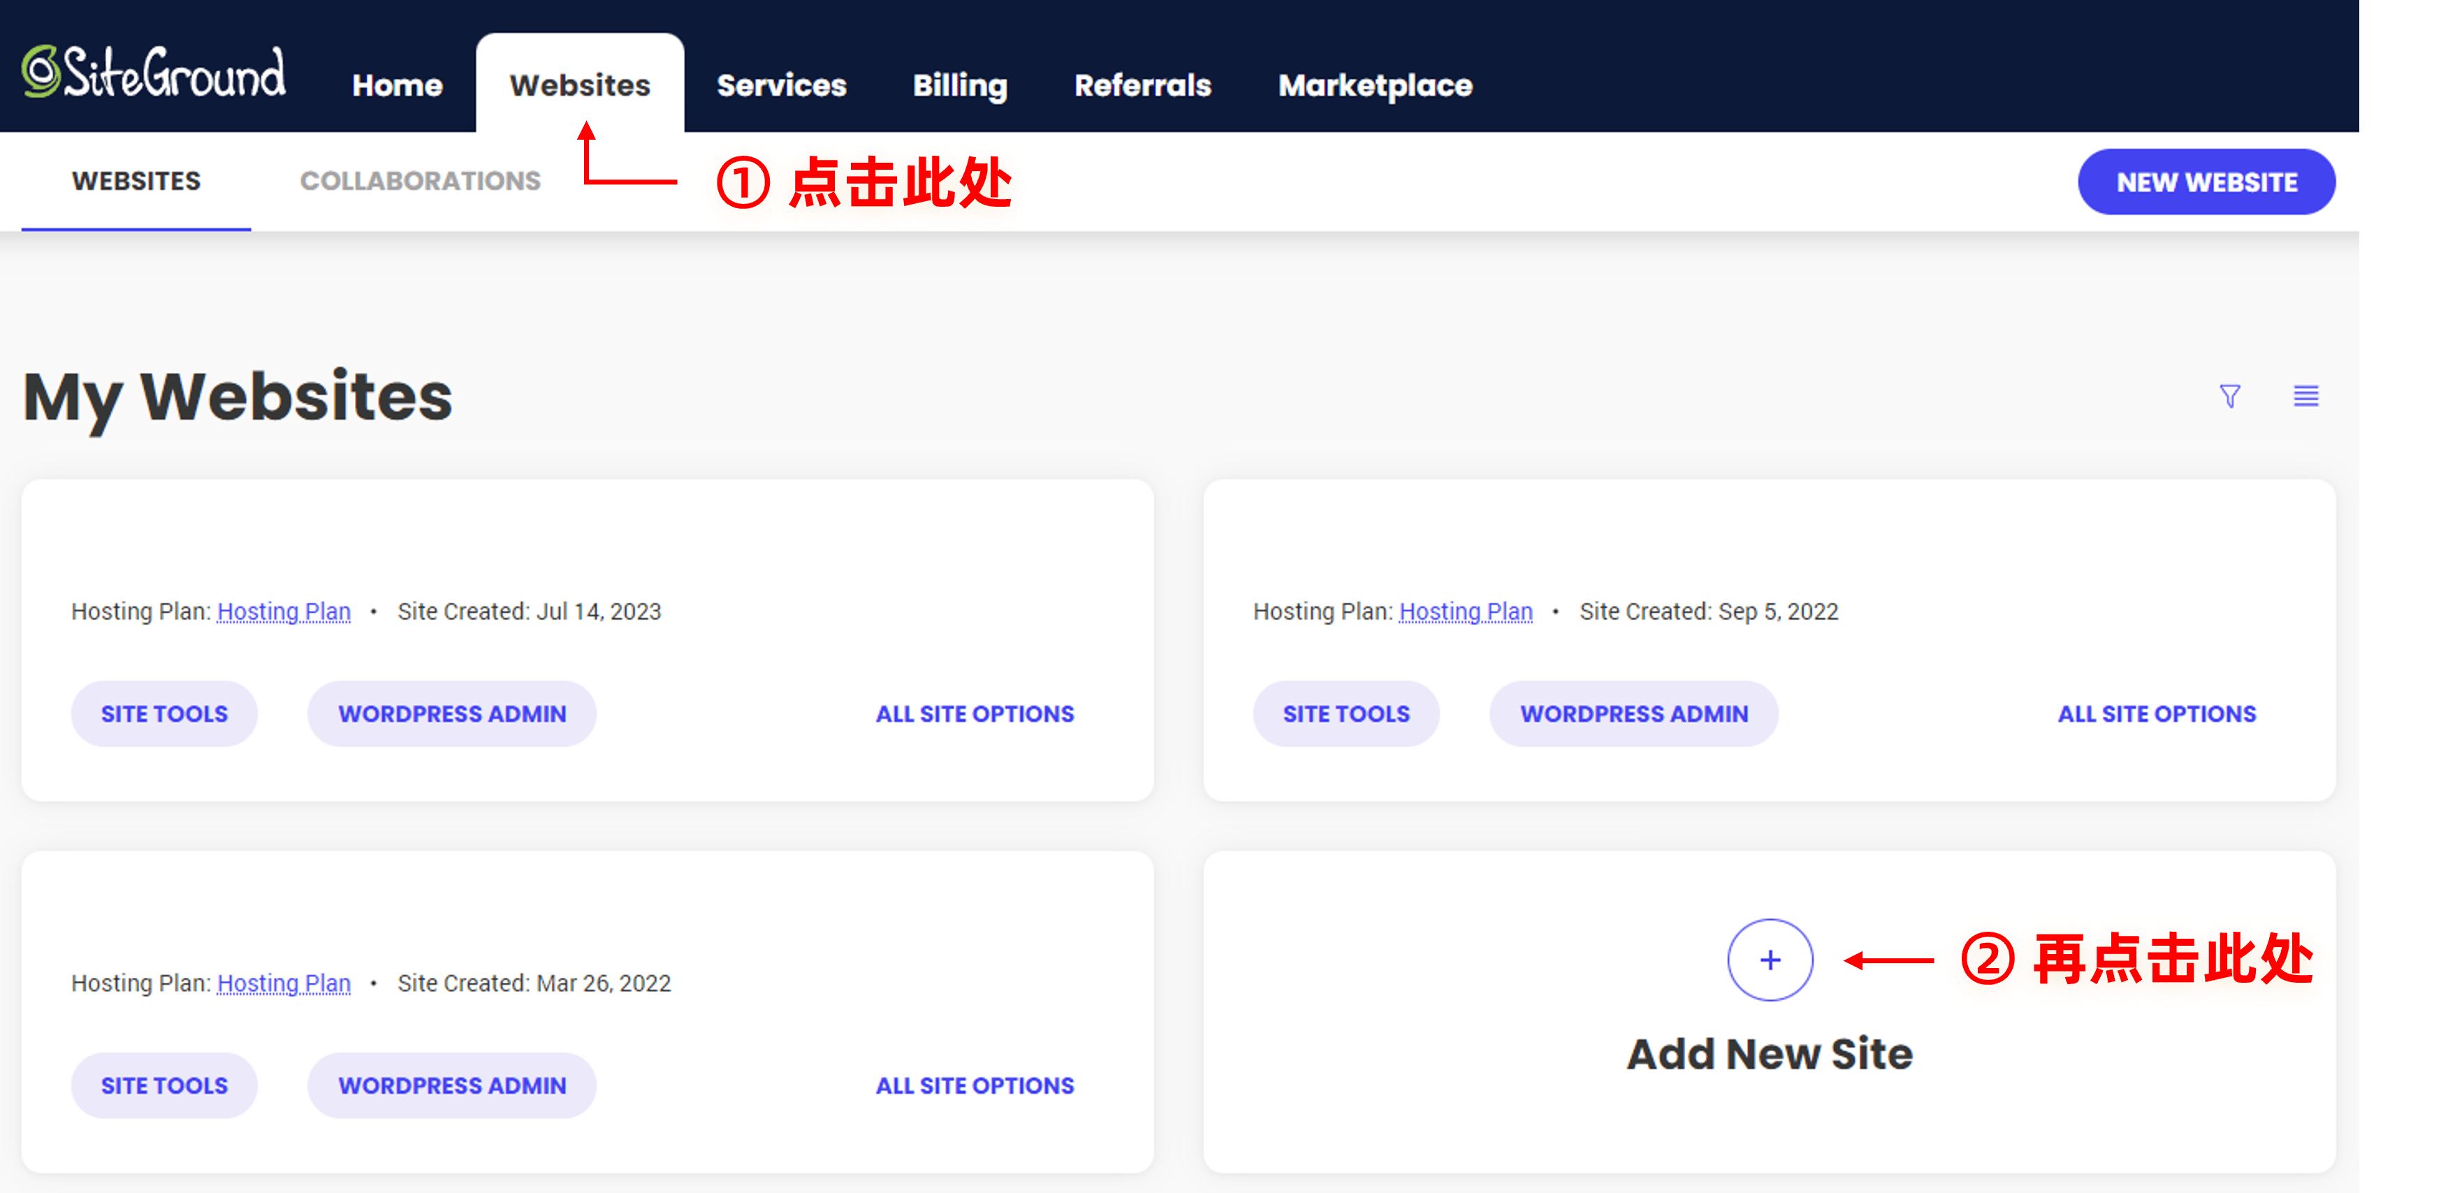
Task: Click the SiteGround logo
Action: pos(153,72)
